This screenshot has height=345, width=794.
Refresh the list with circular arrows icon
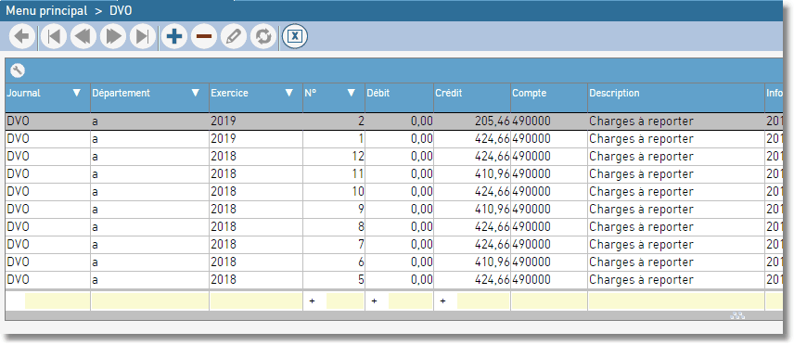tap(263, 36)
